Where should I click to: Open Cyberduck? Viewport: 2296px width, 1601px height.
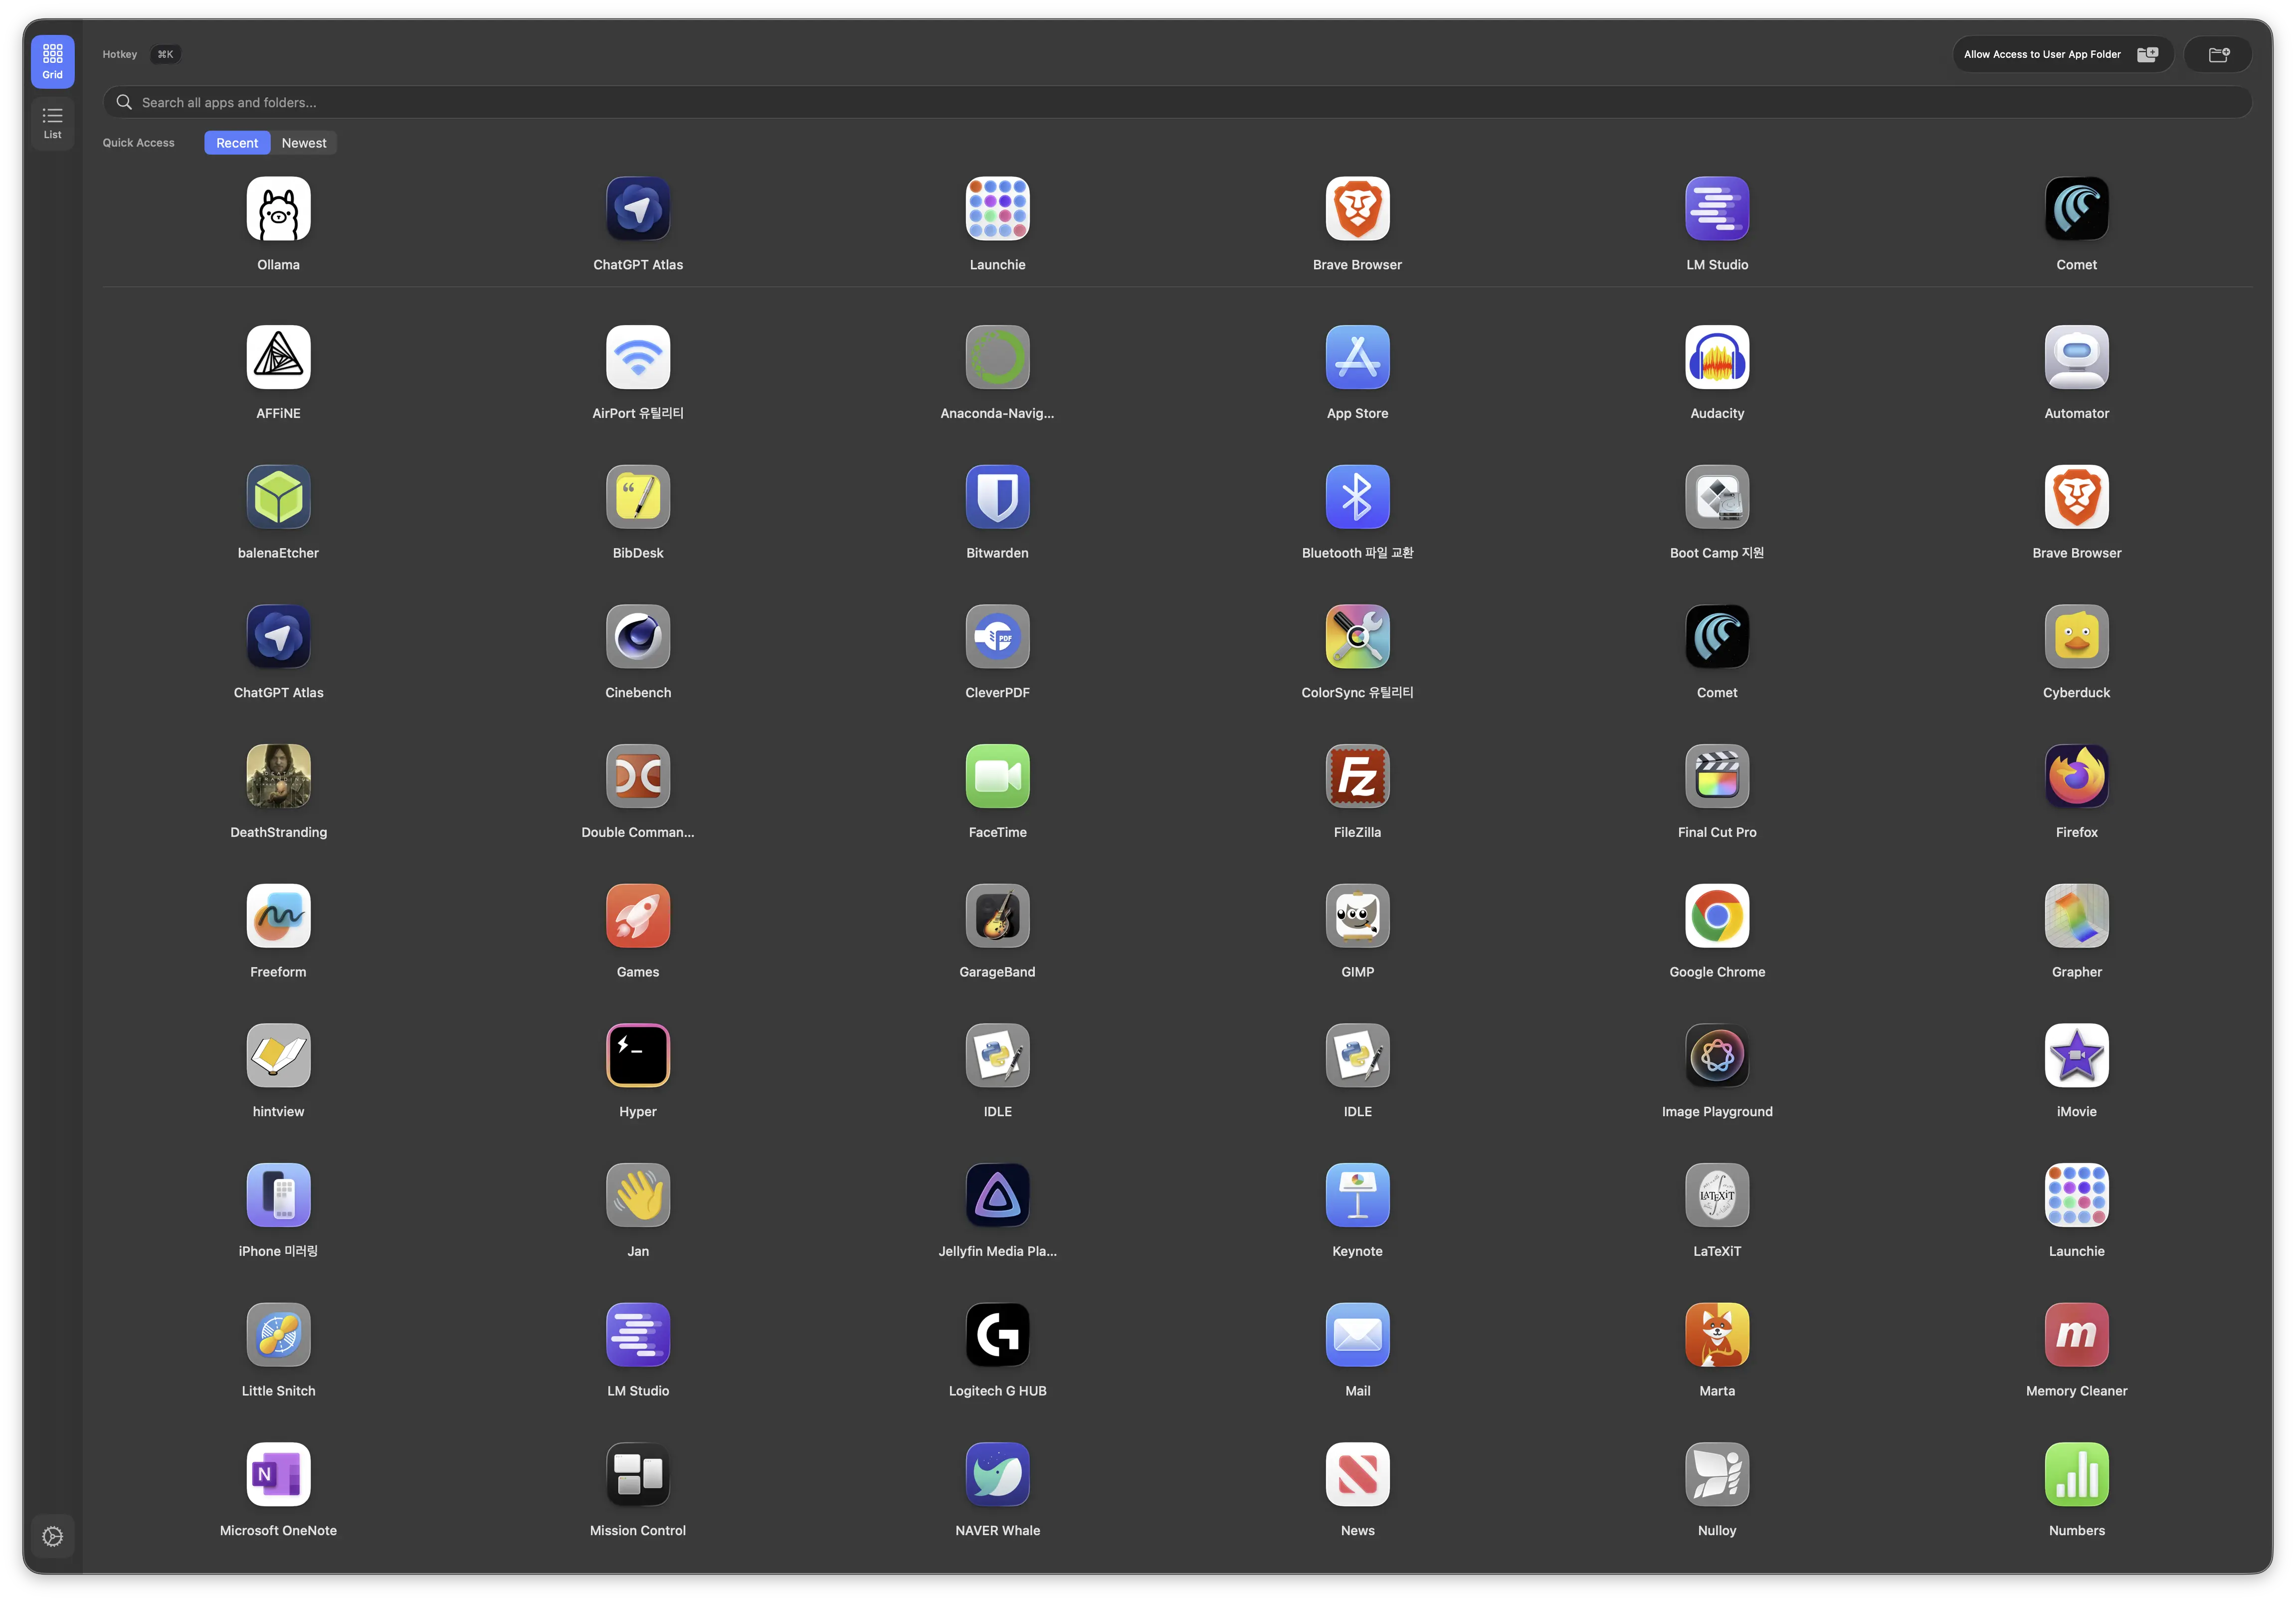pyautogui.click(x=2076, y=637)
